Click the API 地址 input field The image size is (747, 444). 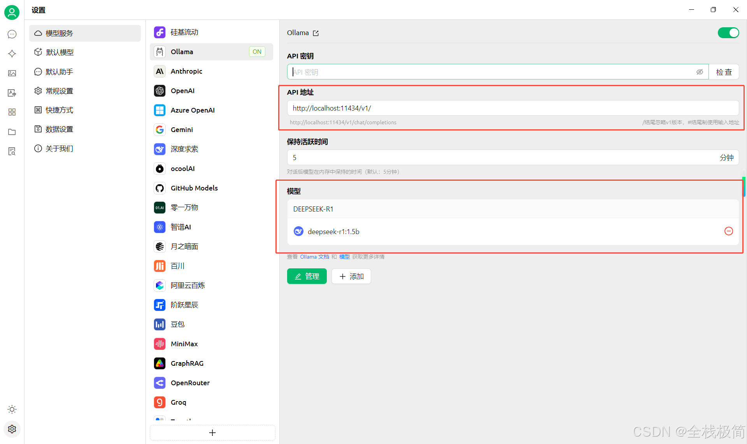pyautogui.click(x=512, y=108)
